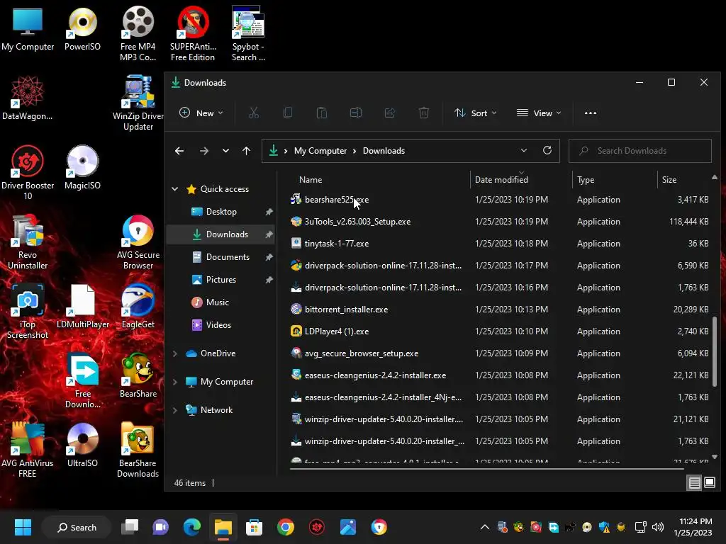Image resolution: width=726 pixels, height=544 pixels.
Task: Open Spybot Search desktop icon
Action: point(248,34)
